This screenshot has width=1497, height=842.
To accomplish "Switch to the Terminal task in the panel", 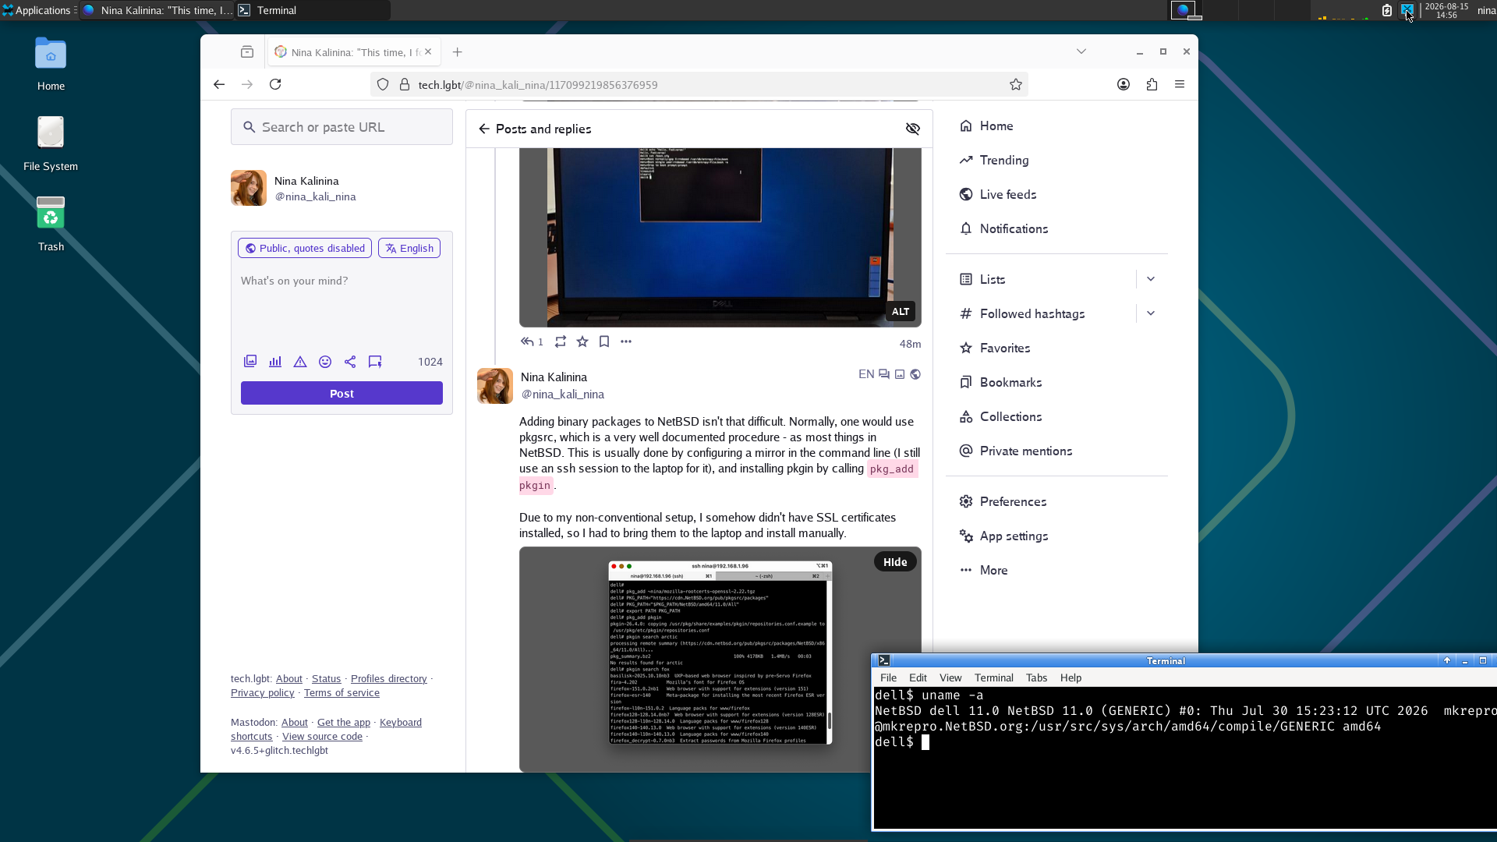I will 312,10.
